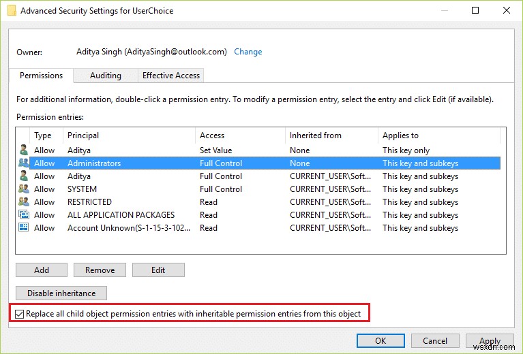Click the Account Unknown entry icon
This screenshot has height=354, width=523.
(24, 228)
